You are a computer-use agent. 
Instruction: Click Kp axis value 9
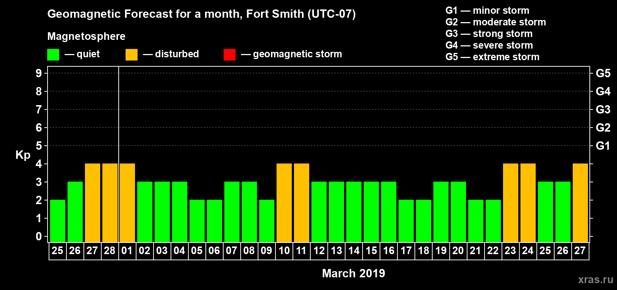point(39,73)
